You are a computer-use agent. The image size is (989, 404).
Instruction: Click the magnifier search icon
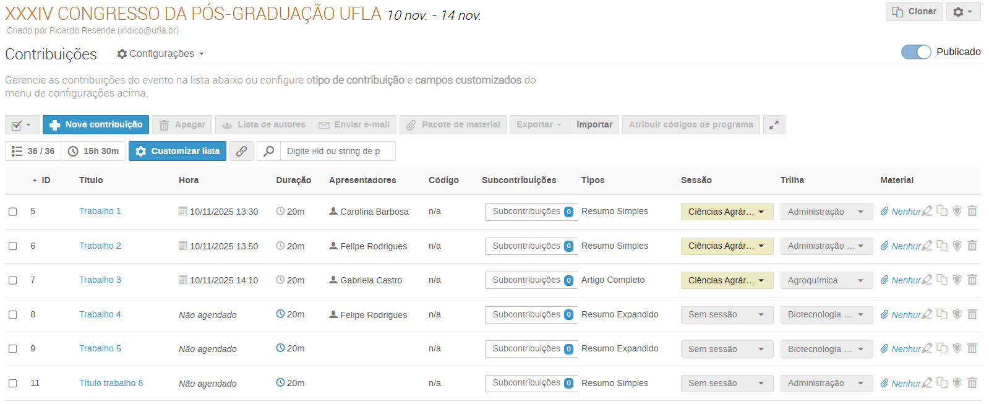269,151
